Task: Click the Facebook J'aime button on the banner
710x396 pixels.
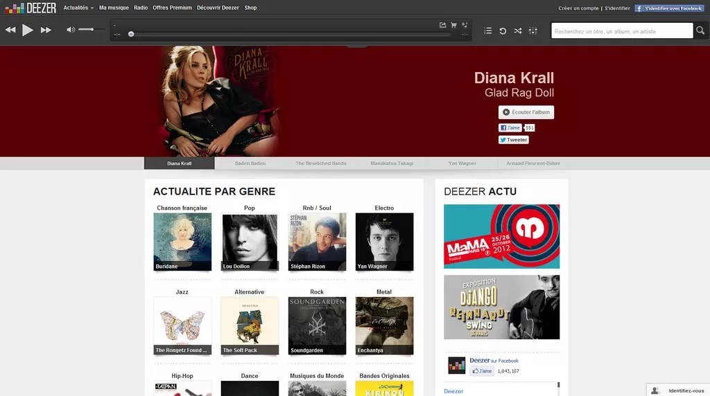Action: (x=510, y=128)
